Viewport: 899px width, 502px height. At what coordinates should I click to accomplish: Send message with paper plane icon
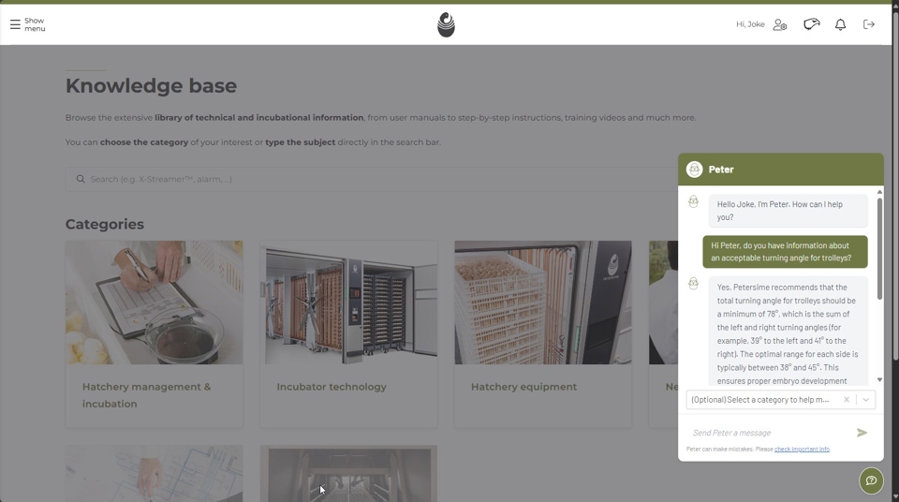[862, 433]
